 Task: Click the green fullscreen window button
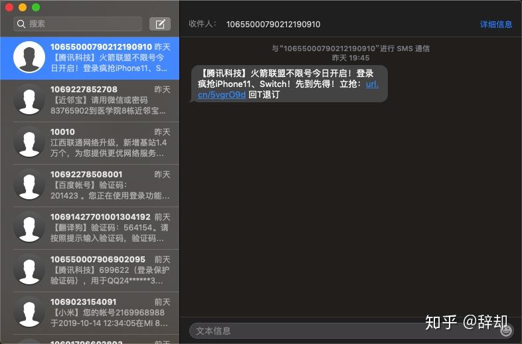pyautogui.click(x=36, y=7)
